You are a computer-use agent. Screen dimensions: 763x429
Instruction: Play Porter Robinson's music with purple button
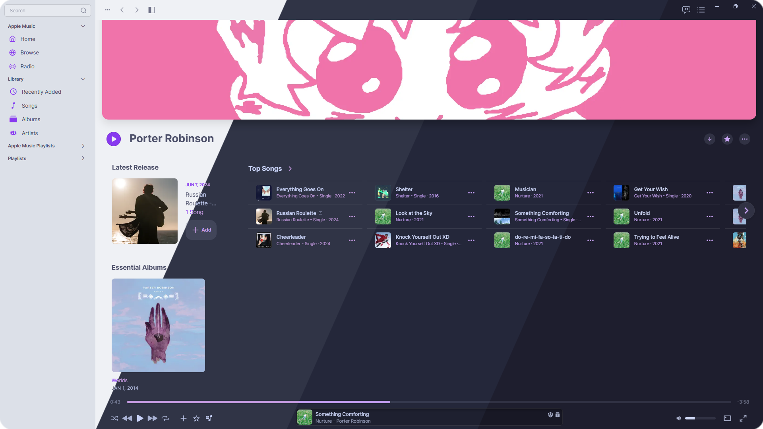click(114, 139)
